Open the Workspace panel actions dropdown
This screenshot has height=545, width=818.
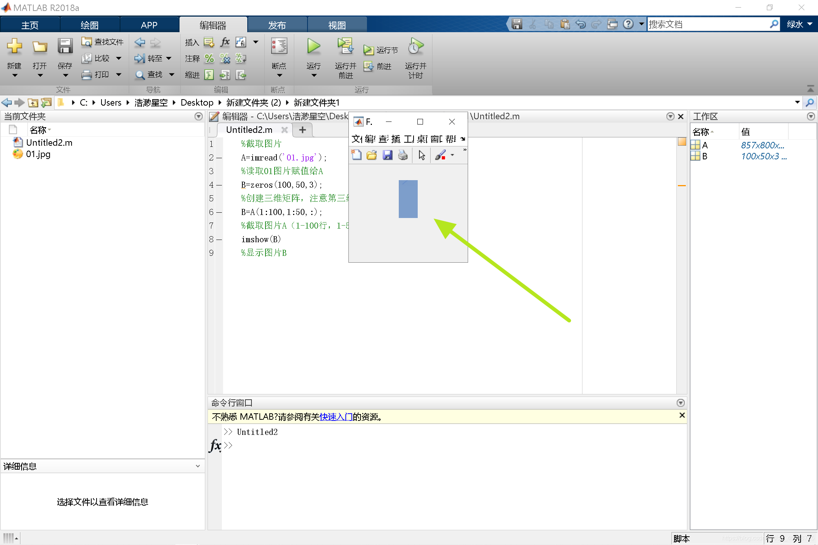(811, 117)
